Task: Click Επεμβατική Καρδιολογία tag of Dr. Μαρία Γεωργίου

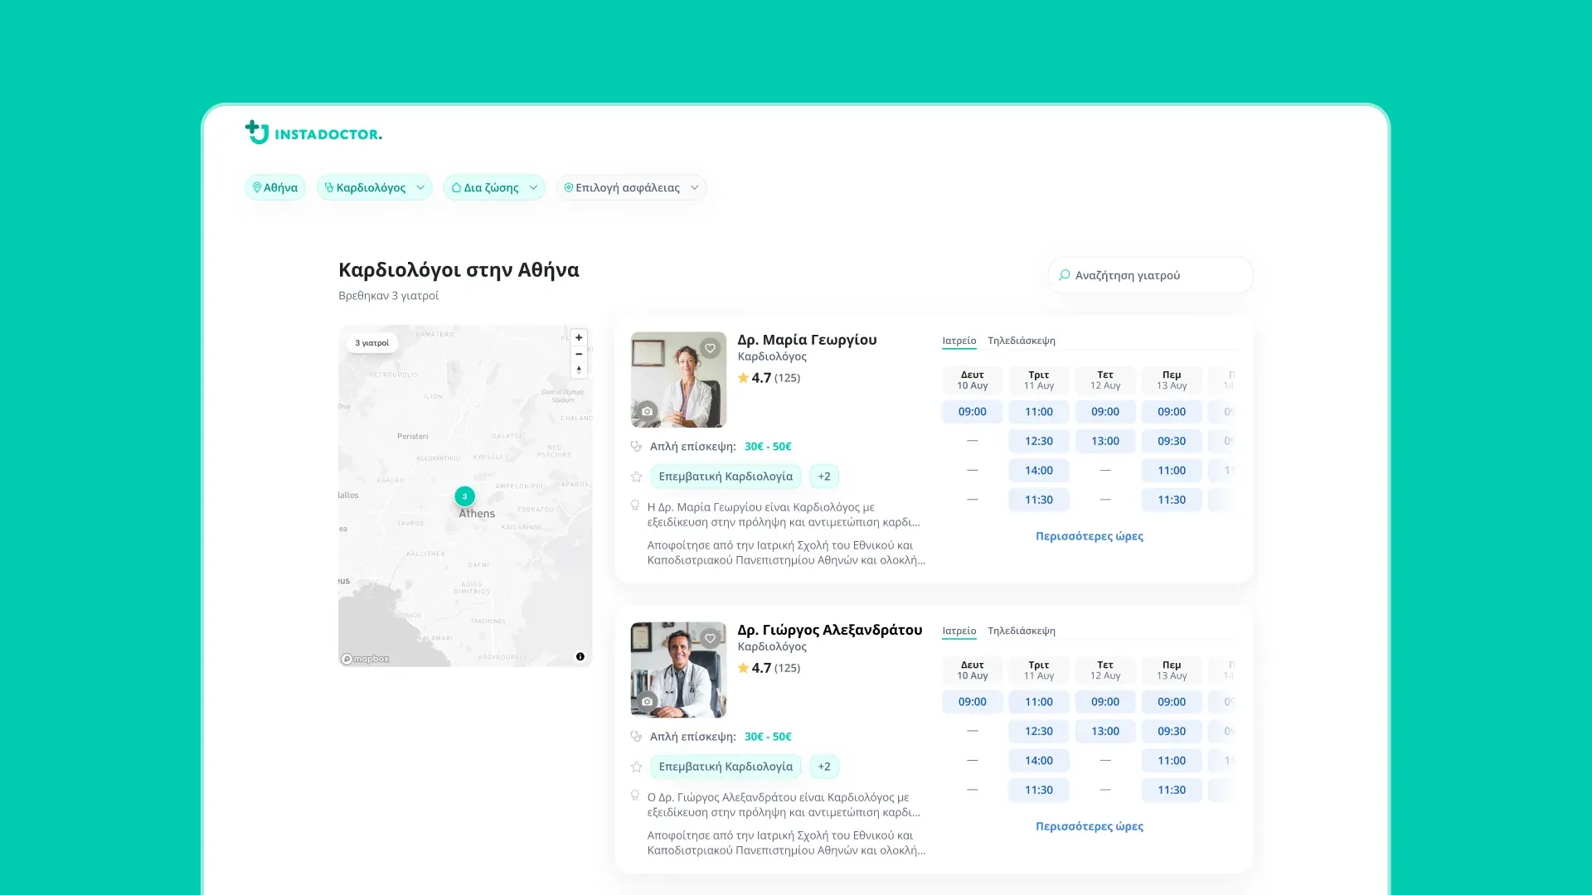Action: [726, 477]
